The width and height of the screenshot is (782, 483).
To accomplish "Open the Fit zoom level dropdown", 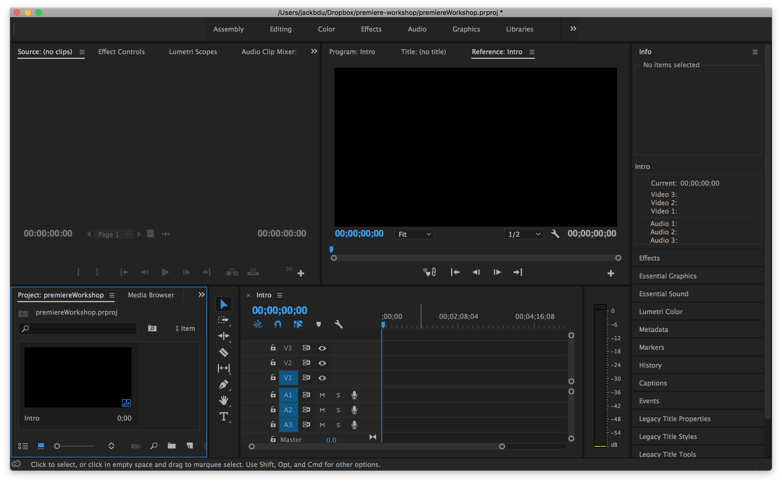I will tap(414, 234).
